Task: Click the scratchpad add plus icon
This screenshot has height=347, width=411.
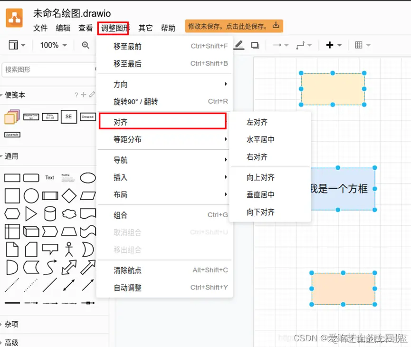Action: (x=84, y=95)
